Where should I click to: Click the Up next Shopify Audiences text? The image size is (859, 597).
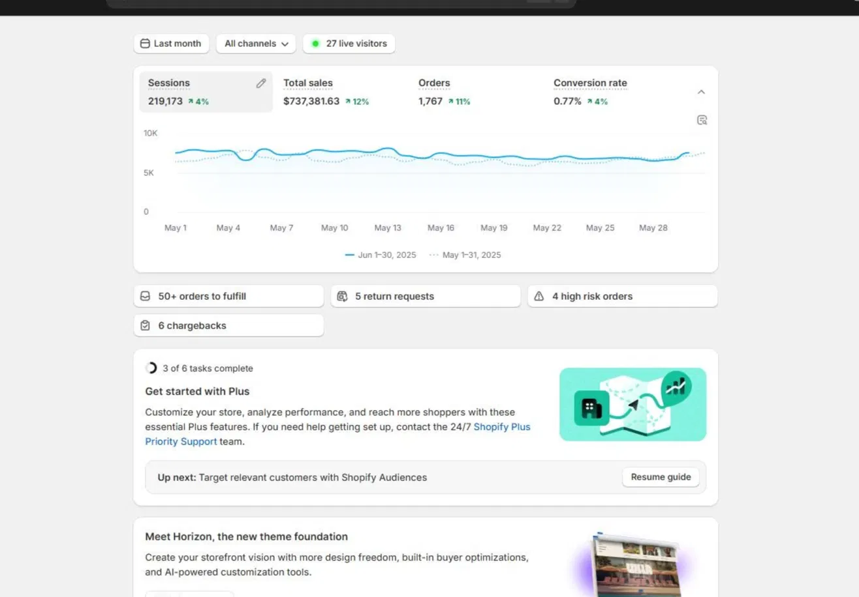tap(292, 477)
